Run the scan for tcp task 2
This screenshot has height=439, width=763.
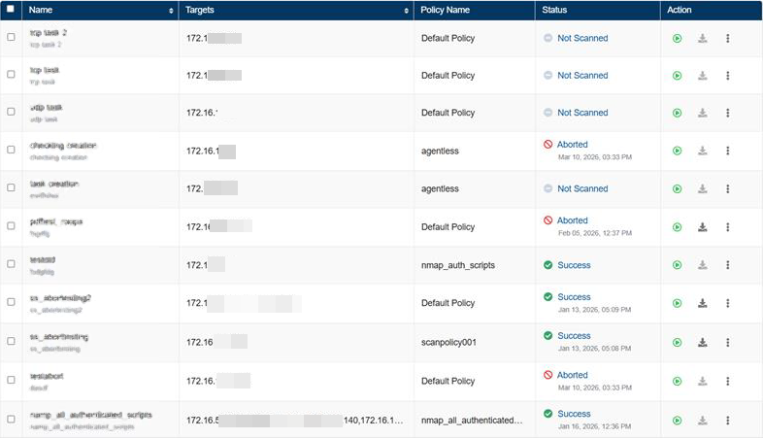[x=677, y=38]
